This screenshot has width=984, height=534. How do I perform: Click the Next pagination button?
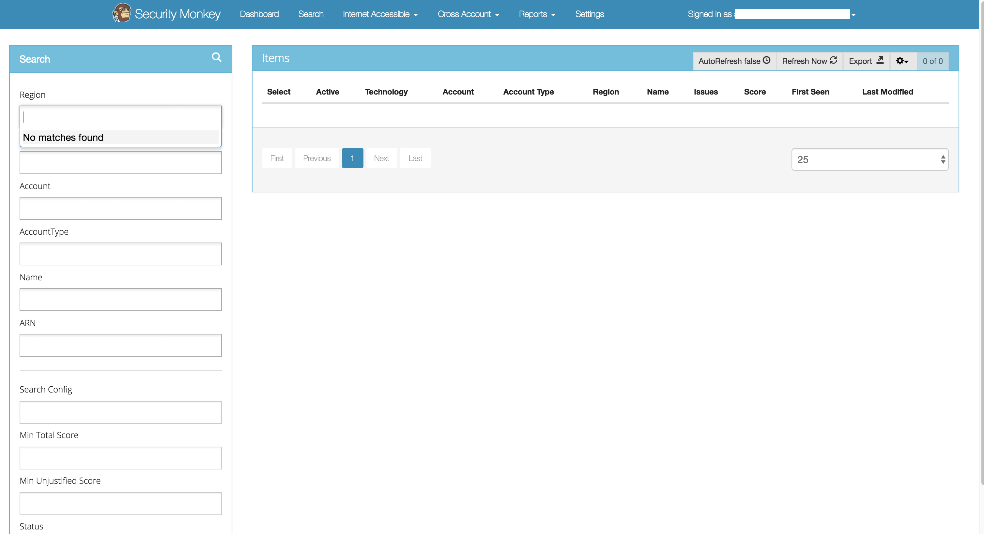click(x=381, y=158)
